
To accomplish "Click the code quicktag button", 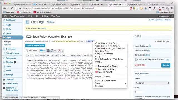I will [73, 56].
